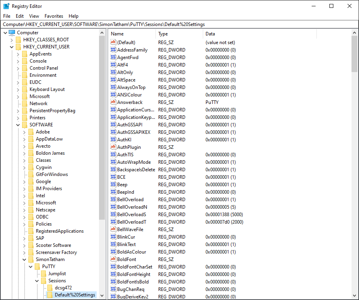Click the values pane vertical scrollbar down arrow
Image resolution: width=359 pixels, height=300 pixels.
[x=355, y=296]
